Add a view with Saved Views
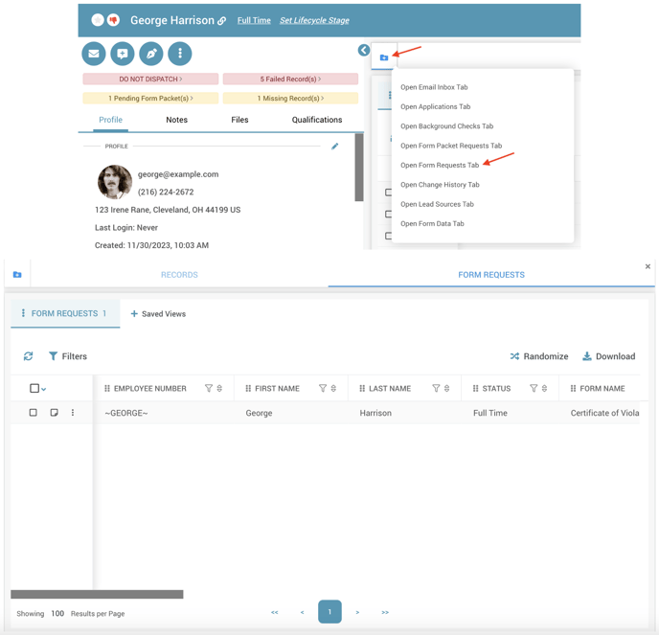The width and height of the screenshot is (659, 635). click(x=158, y=314)
